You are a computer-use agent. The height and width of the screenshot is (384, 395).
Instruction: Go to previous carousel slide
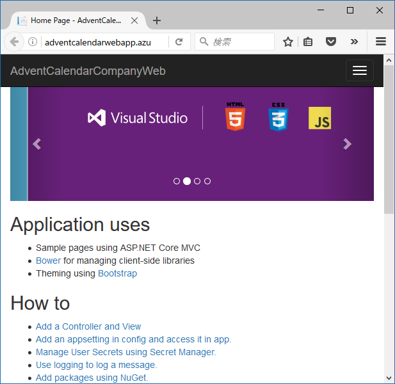tap(37, 144)
